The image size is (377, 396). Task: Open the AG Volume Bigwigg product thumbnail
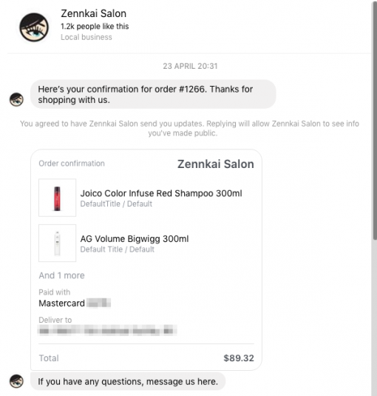(57, 243)
